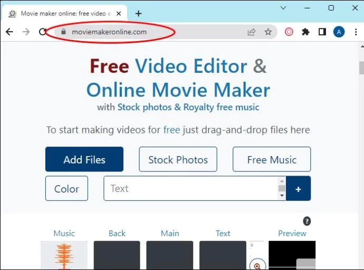Focus the Text input box

pos(191,188)
